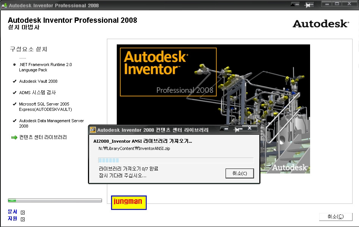Click checkmark next to ADMS 시스템 검사

click(14, 93)
